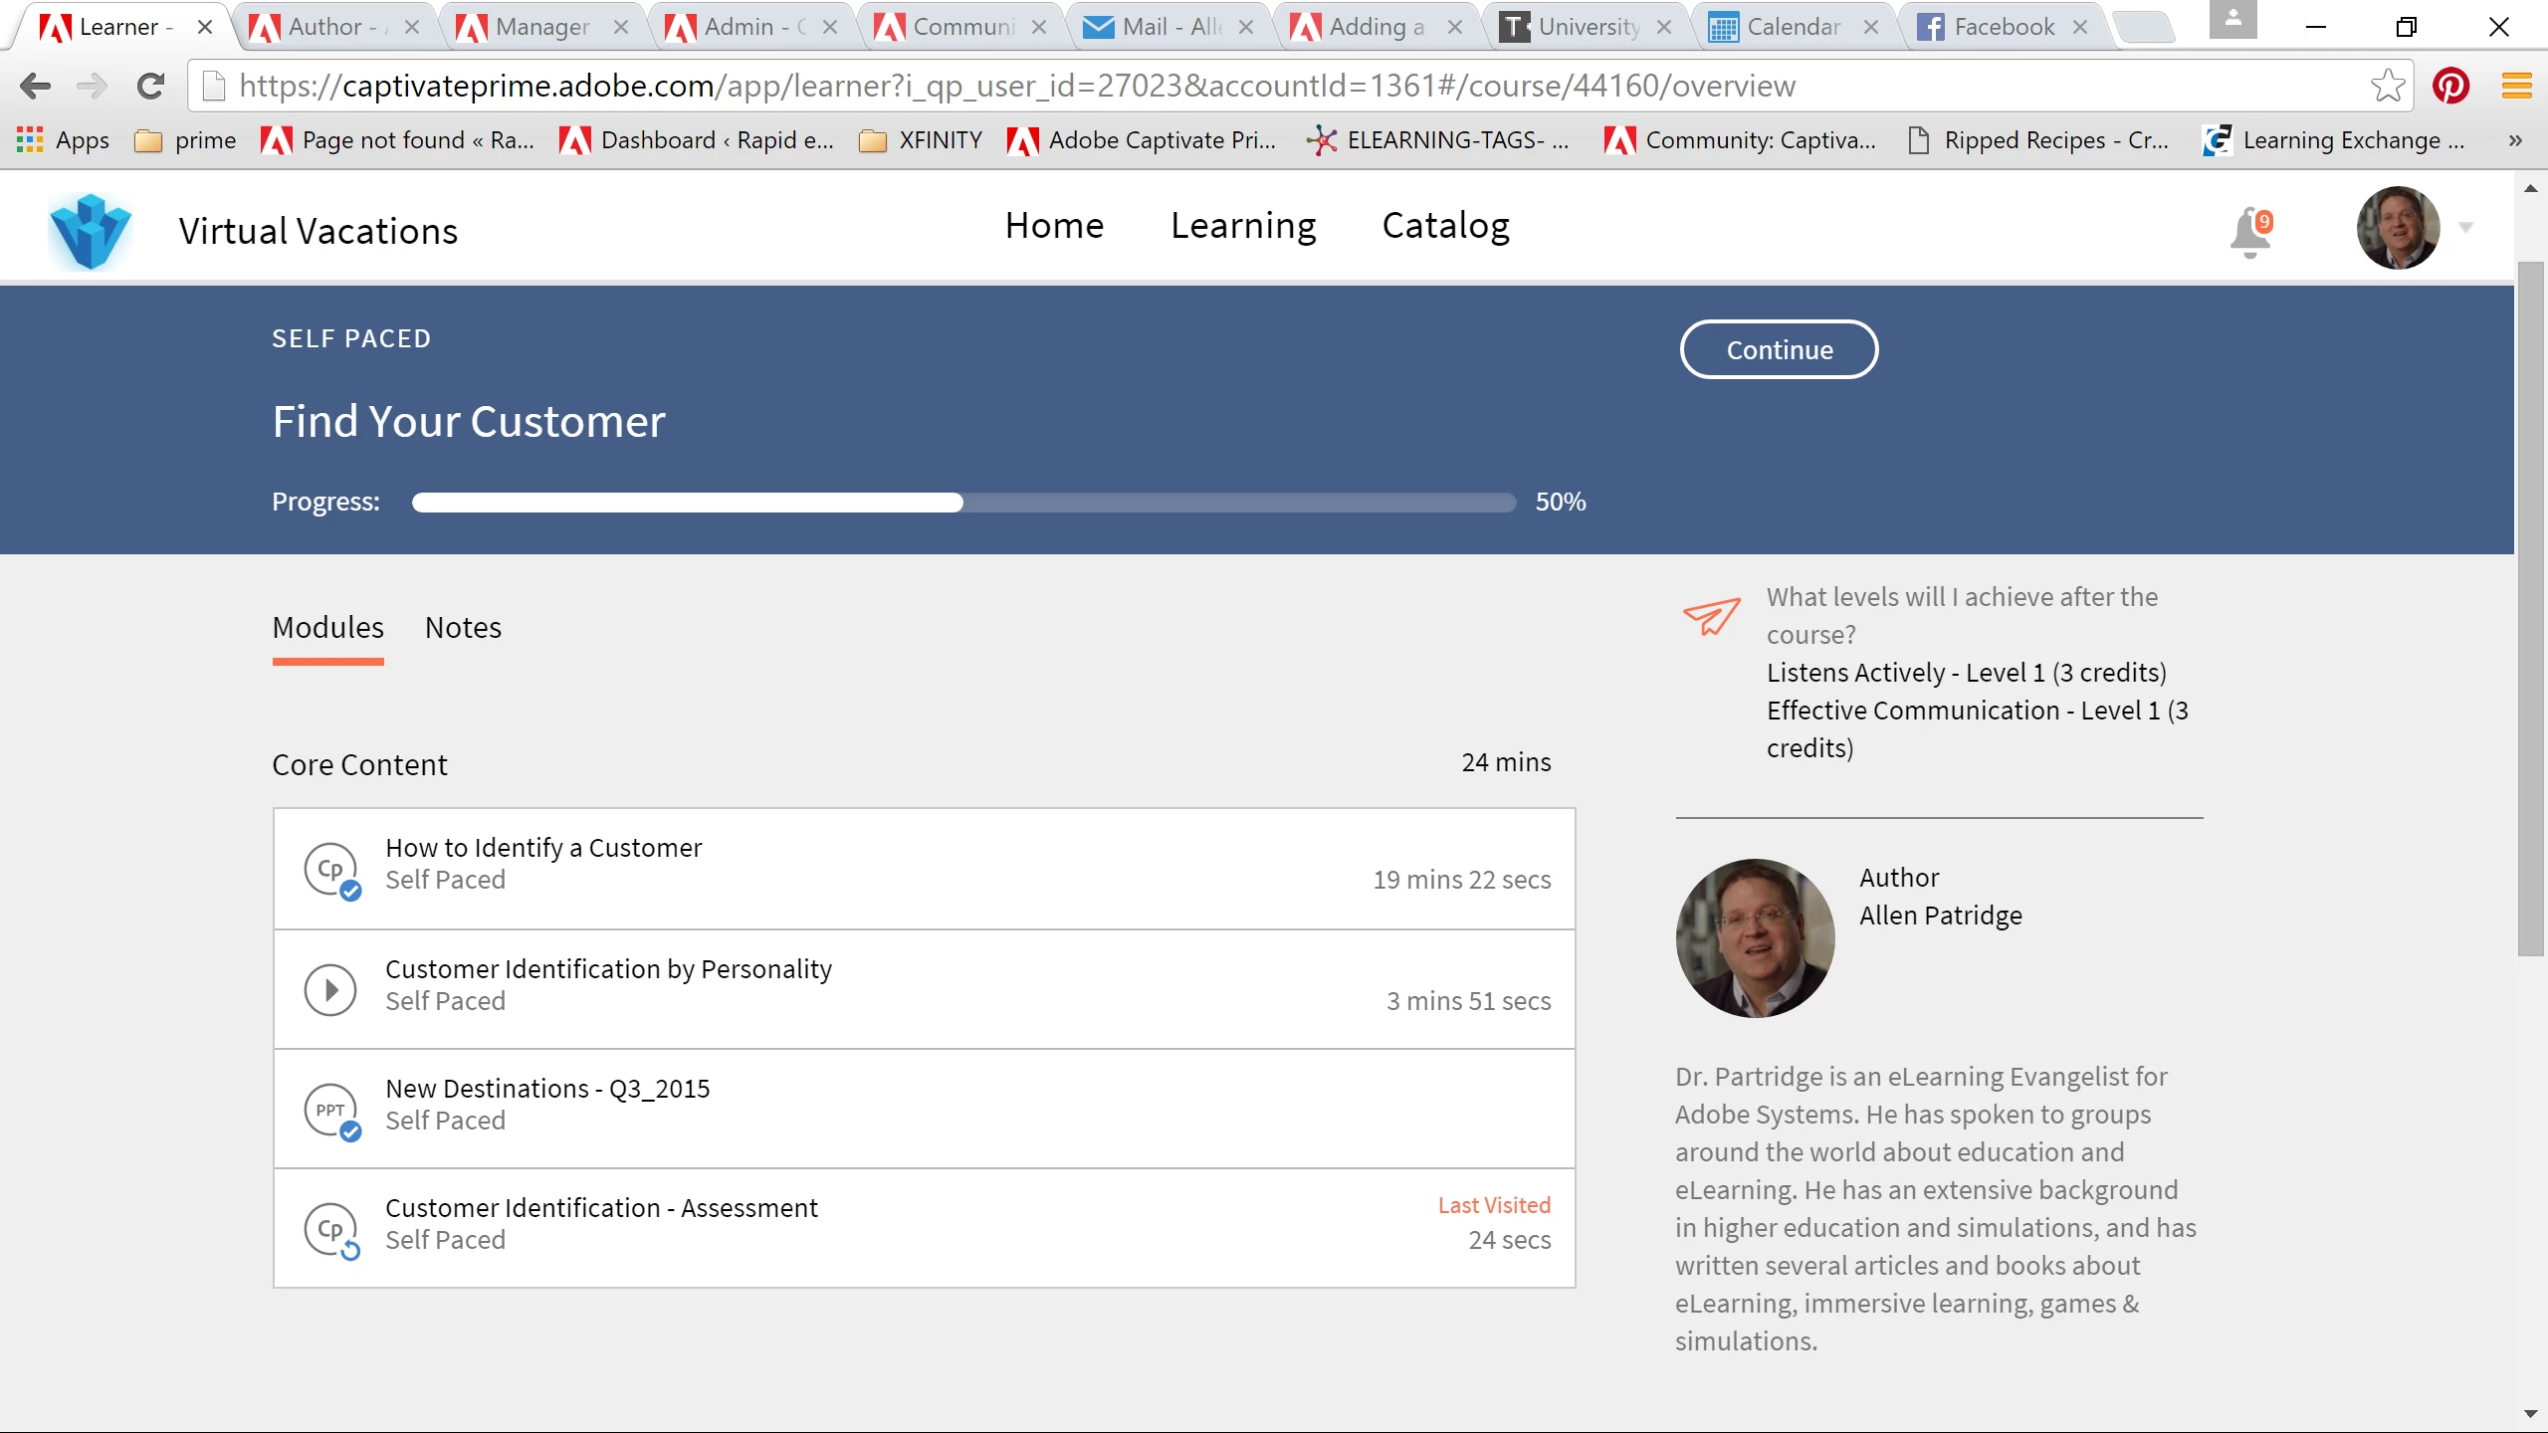
Task: Switch to the Notes tab
Action: [x=463, y=628]
